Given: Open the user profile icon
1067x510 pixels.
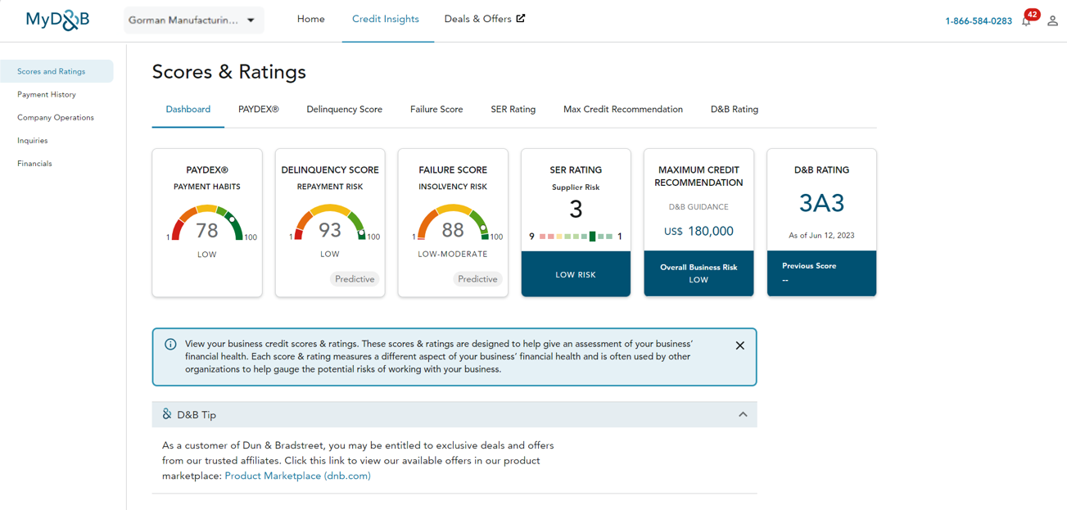Looking at the screenshot, I should 1052,20.
